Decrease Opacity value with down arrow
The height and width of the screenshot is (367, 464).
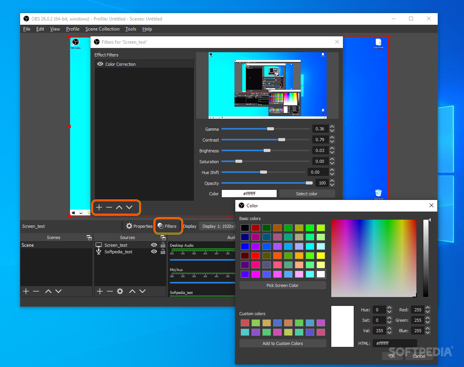(332, 185)
